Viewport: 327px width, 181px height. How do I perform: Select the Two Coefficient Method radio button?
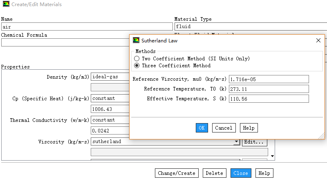tap(137, 59)
